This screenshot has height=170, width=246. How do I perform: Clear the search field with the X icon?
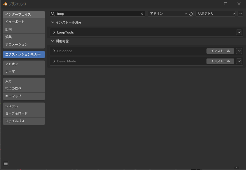(142, 14)
